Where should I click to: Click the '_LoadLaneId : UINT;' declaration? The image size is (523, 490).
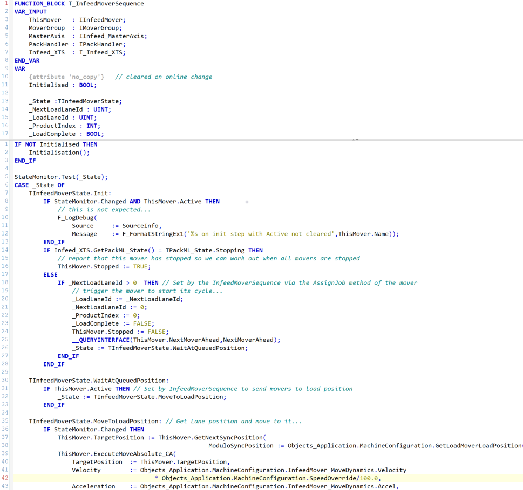click(63, 118)
